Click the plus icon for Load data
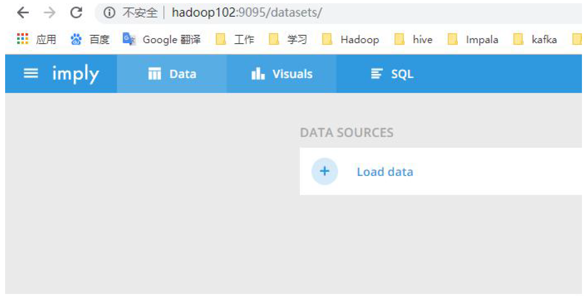This screenshot has height=300, width=588. coord(324,171)
